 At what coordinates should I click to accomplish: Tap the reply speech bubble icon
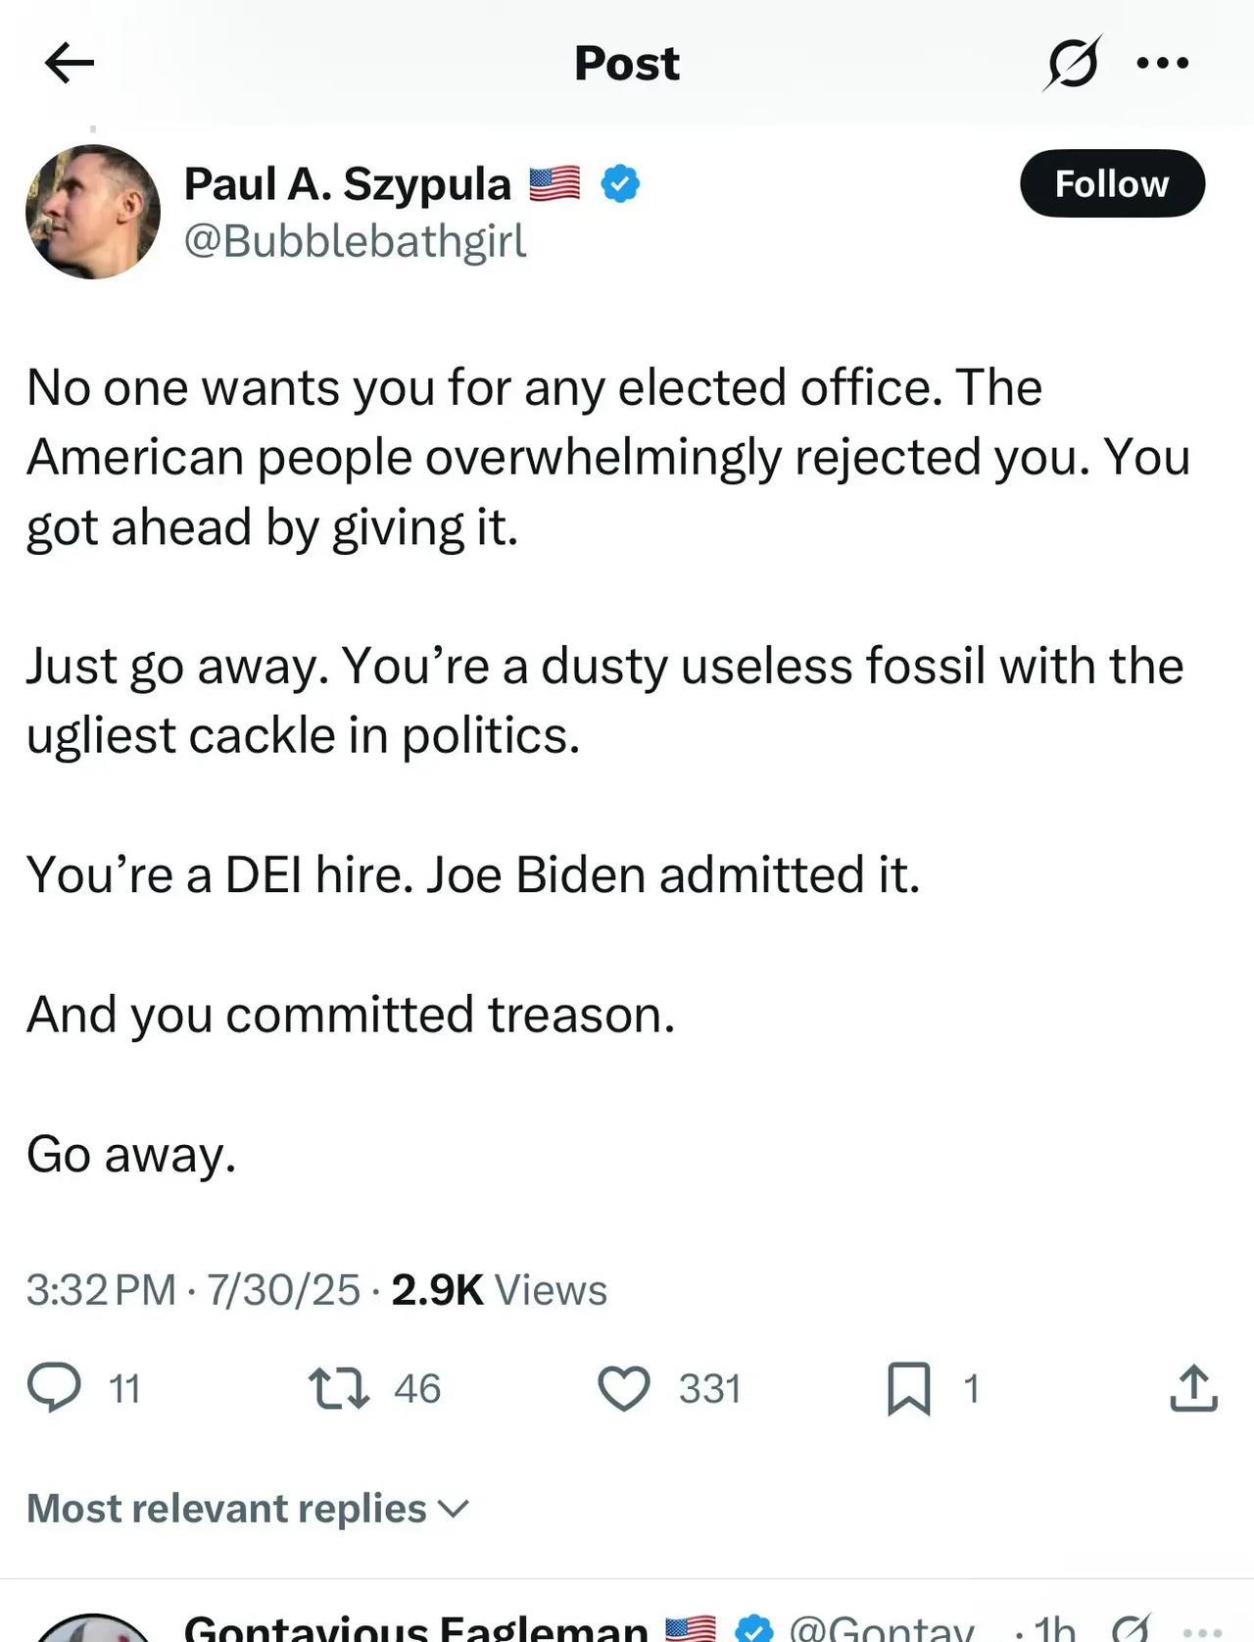click(x=54, y=1387)
